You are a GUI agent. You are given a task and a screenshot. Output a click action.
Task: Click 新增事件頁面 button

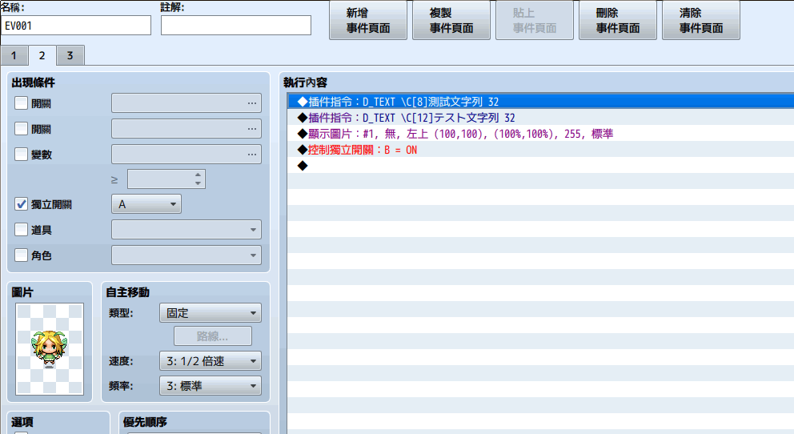click(x=368, y=20)
